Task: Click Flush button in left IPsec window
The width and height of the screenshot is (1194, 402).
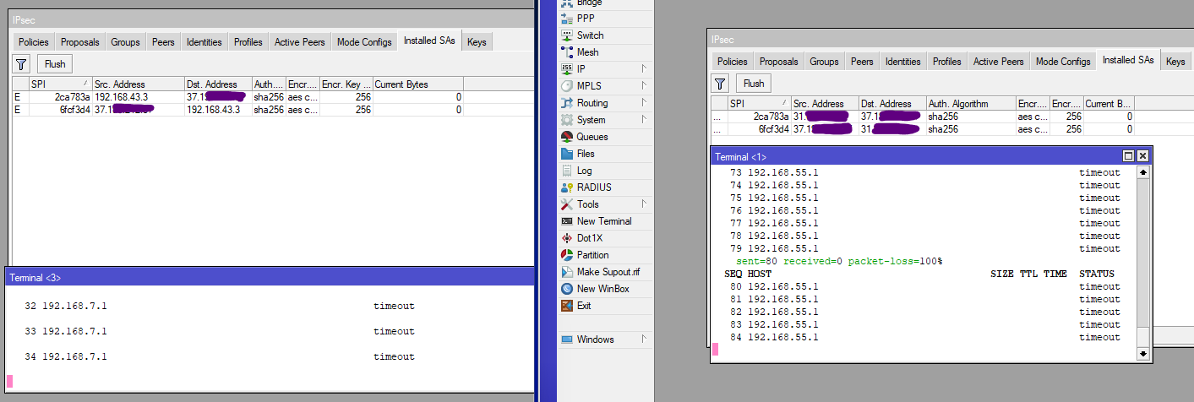Action: pyautogui.click(x=55, y=63)
